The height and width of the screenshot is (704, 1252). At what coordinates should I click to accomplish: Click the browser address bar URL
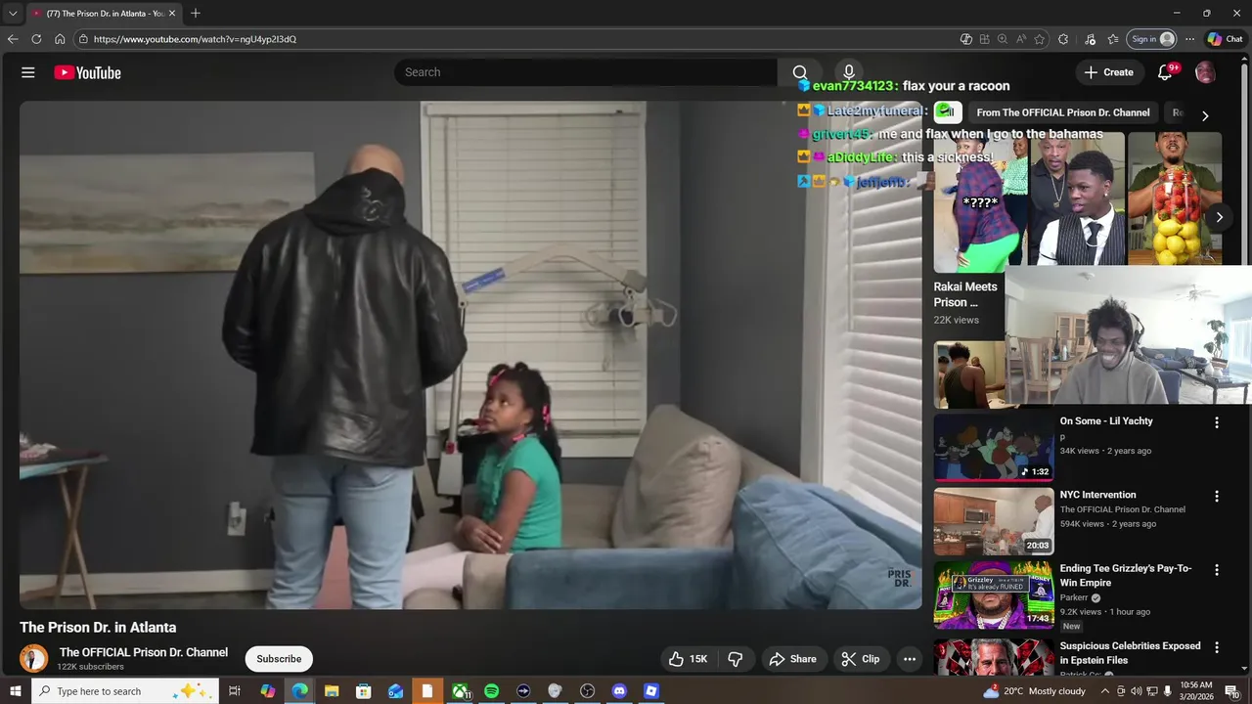pyautogui.click(x=195, y=39)
